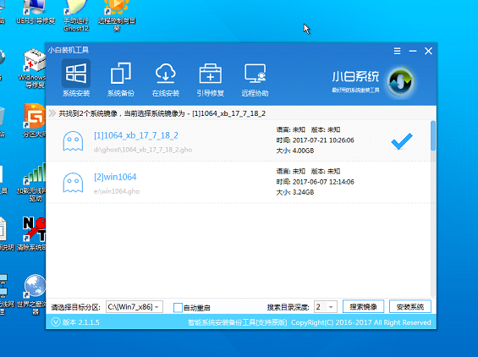Image resolution: width=478 pixels, height=357 pixels.
Task: Click the double-chevron icon before status message
Action: click(x=52, y=113)
